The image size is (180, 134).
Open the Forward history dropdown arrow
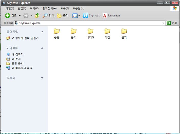coord(31,16)
